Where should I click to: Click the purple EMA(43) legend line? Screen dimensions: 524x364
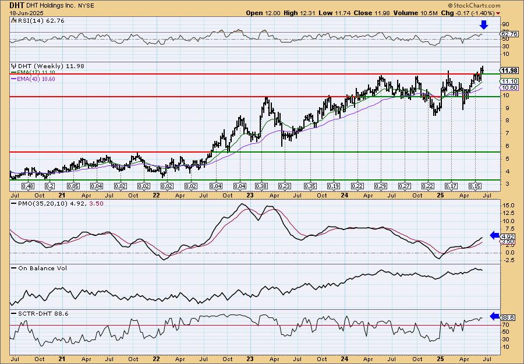coord(14,79)
